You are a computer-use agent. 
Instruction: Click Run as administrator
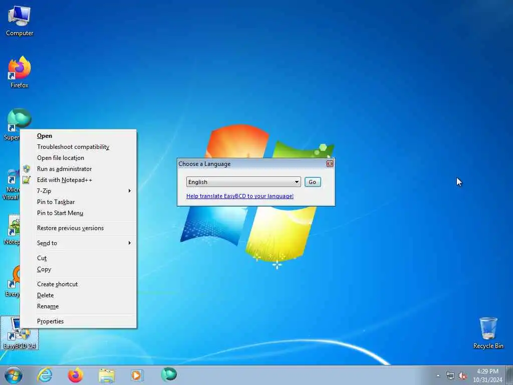click(x=78, y=169)
